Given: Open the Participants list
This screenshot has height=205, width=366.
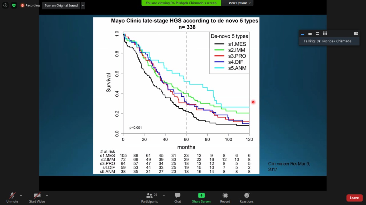Looking at the screenshot, I should (x=149, y=198).
